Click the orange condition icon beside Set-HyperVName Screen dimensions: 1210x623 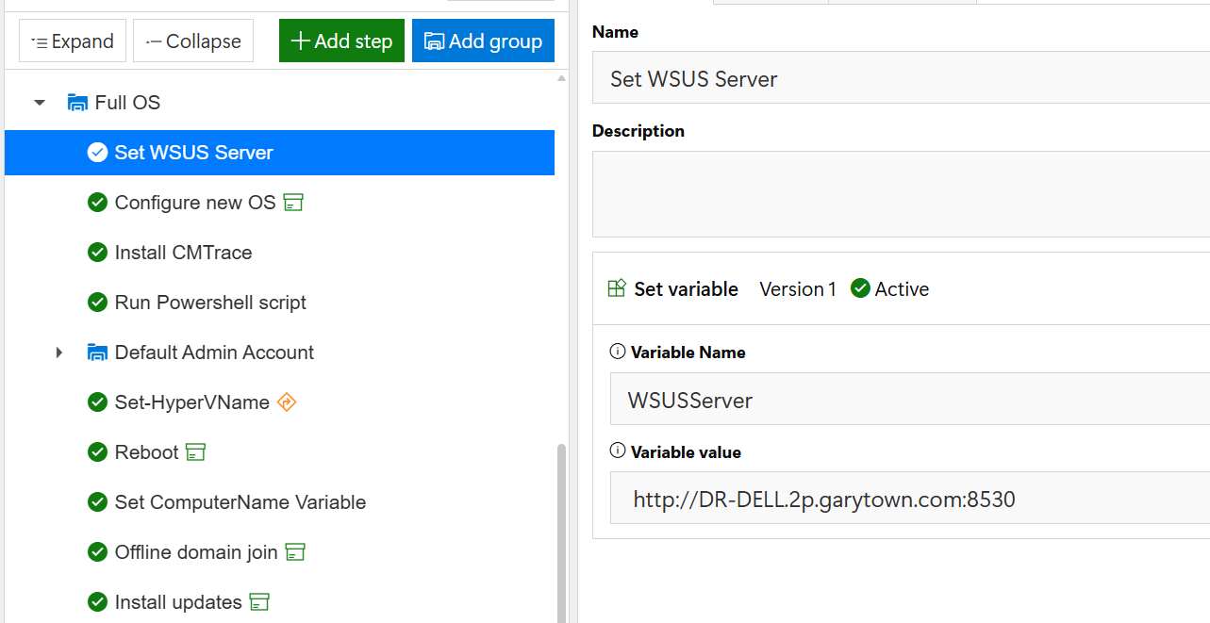click(287, 402)
